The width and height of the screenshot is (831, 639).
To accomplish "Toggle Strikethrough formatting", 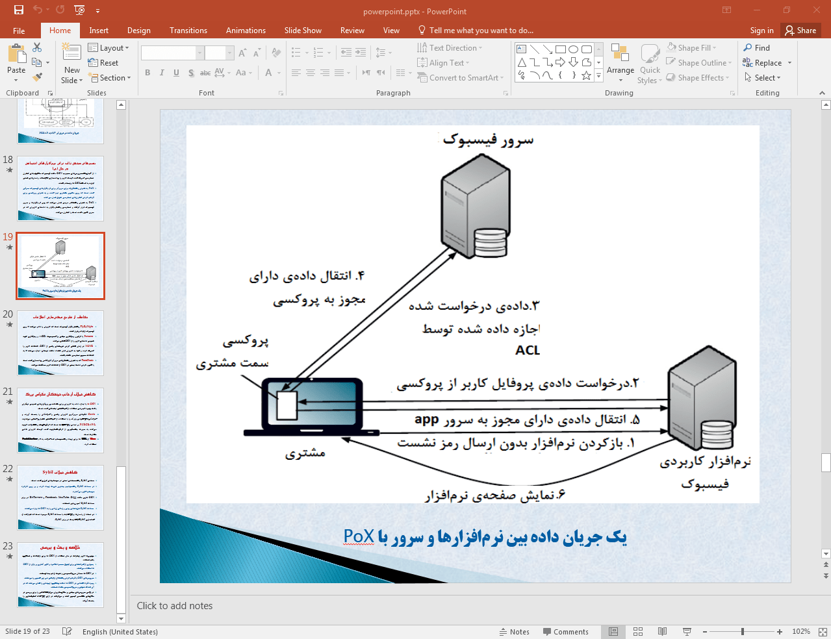I will click(205, 73).
